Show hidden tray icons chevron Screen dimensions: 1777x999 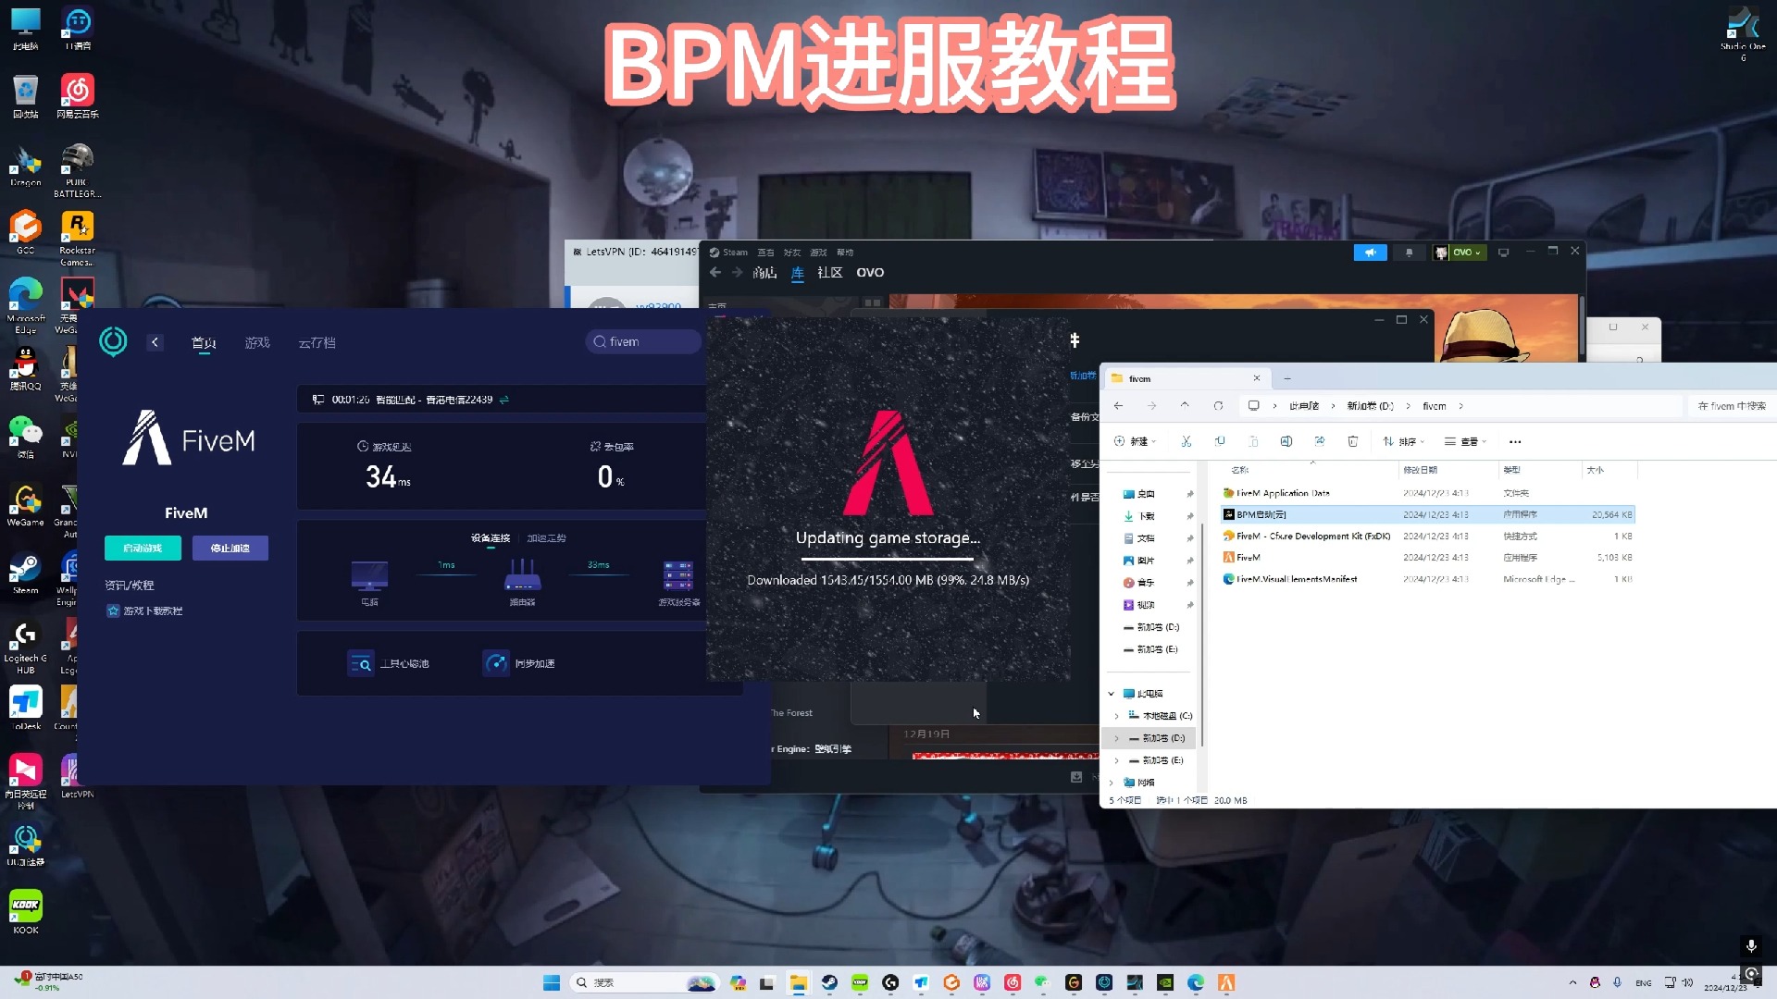tap(1572, 982)
